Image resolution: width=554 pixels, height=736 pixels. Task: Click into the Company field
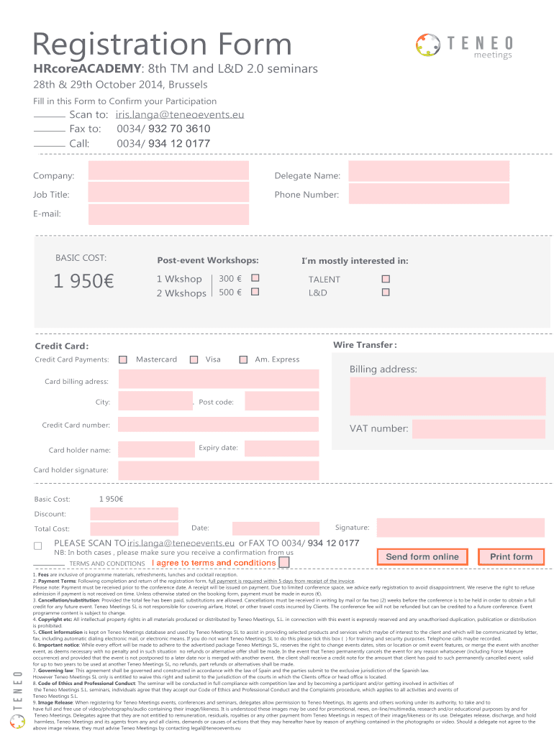(x=168, y=171)
